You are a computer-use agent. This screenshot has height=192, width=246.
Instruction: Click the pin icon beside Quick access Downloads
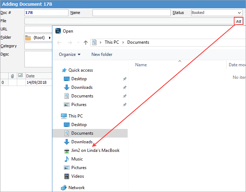point(125,87)
